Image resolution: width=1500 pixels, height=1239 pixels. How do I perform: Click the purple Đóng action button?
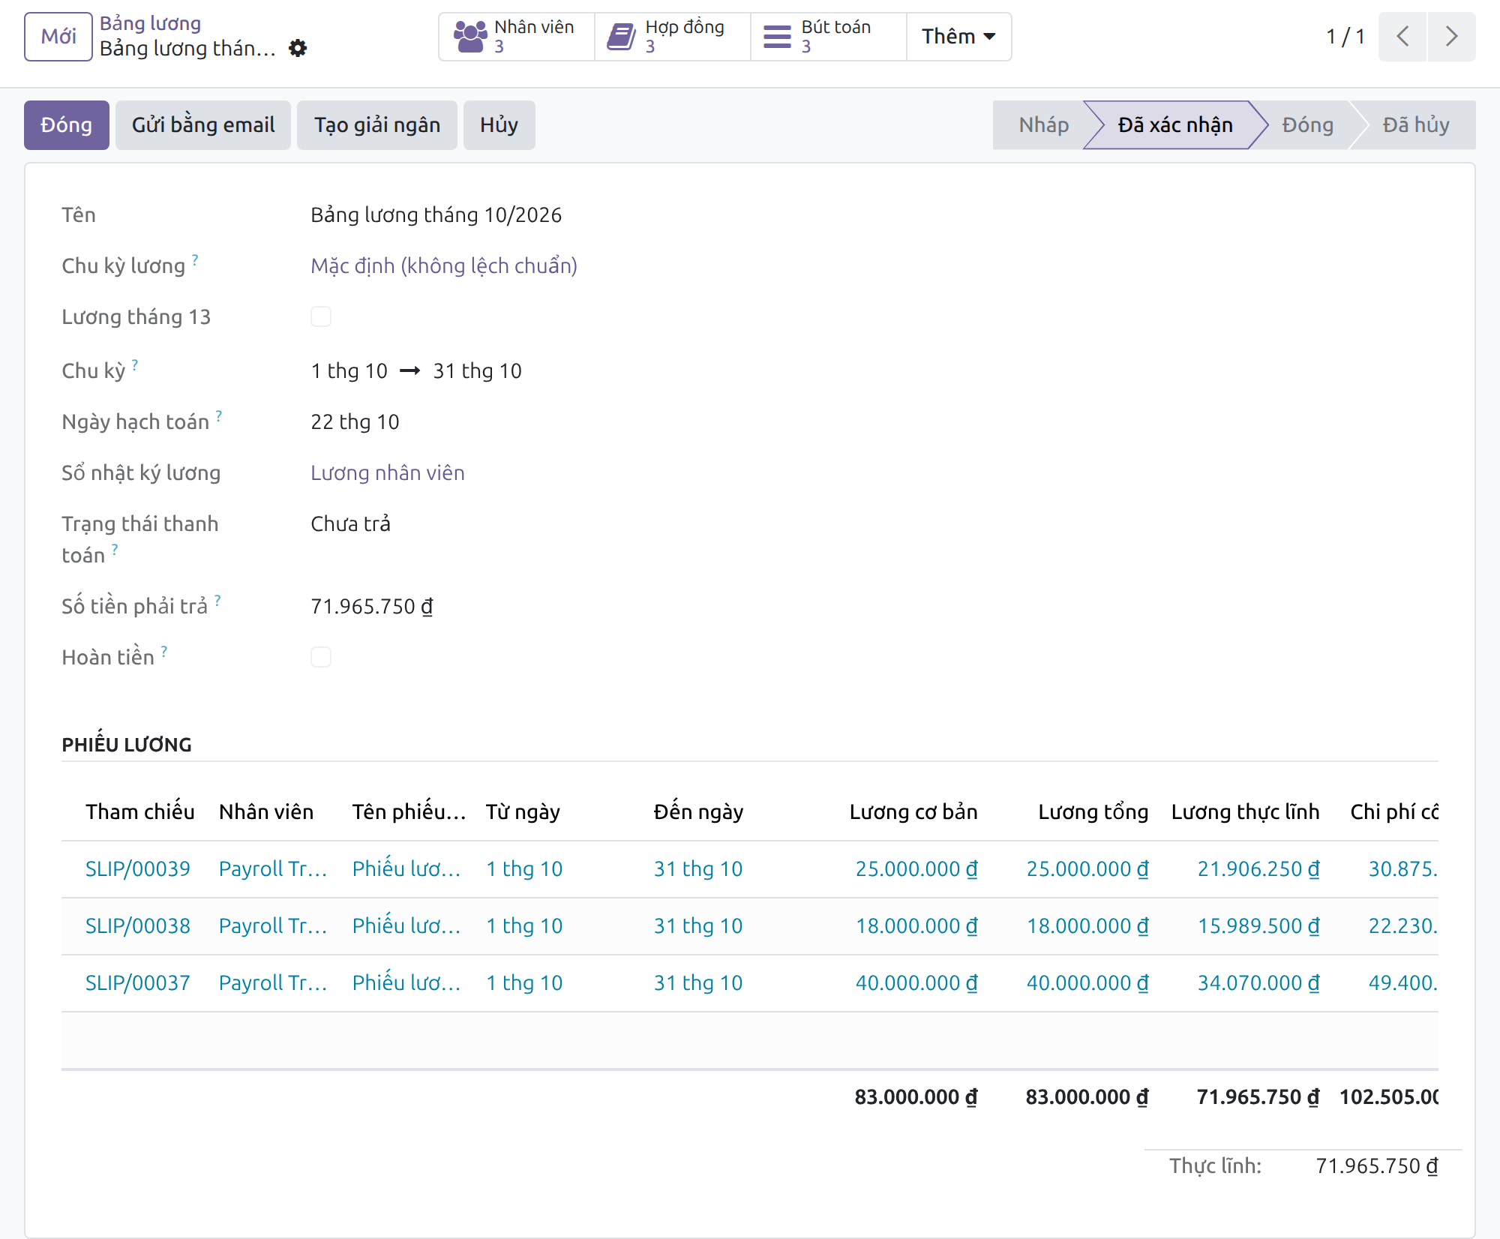(x=67, y=125)
